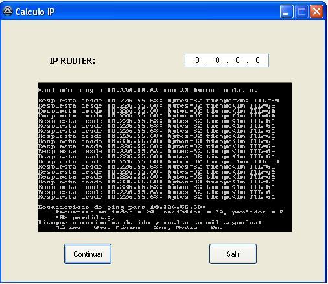Select the IP ROUTER label

click(x=73, y=61)
